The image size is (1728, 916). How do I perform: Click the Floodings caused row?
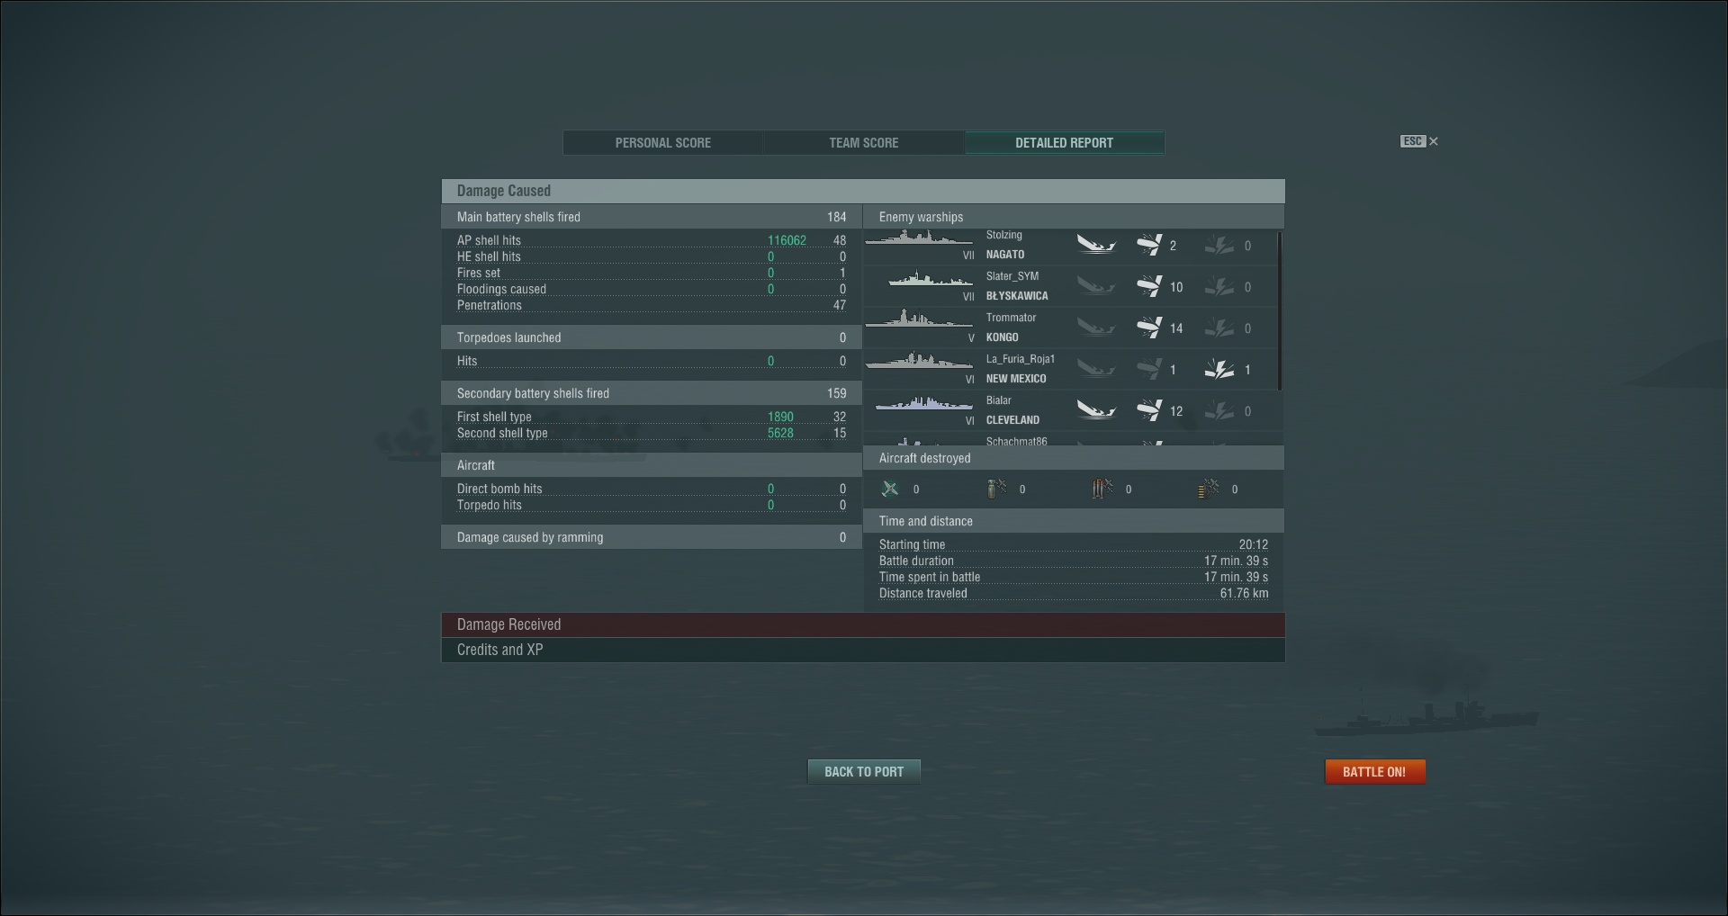point(652,289)
